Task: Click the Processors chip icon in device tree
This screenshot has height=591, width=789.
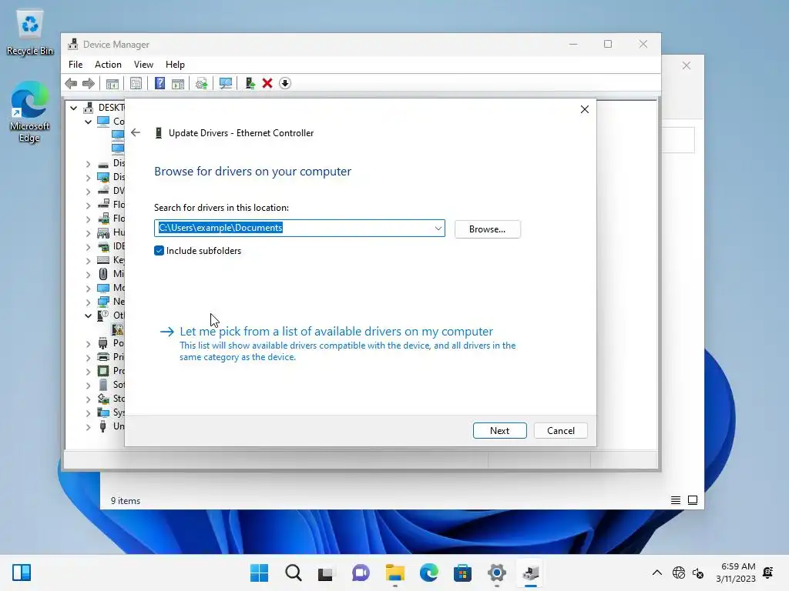Action: 103,371
